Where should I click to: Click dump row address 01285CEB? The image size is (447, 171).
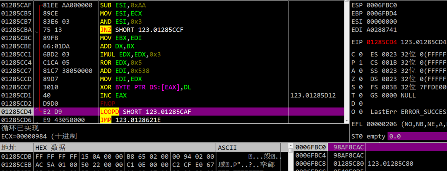pyautogui.click(x=16, y=165)
